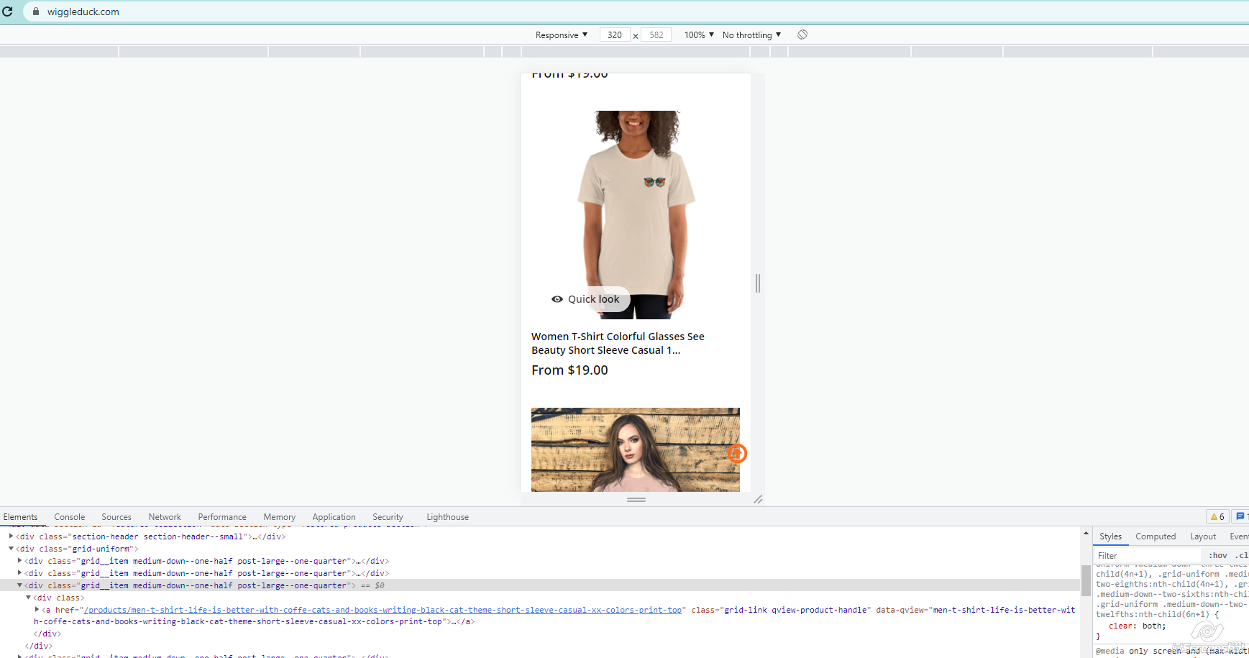Open the Responsive device dropdown
Viewport: 1249px width, 658px height.
[x=561, y=35]
